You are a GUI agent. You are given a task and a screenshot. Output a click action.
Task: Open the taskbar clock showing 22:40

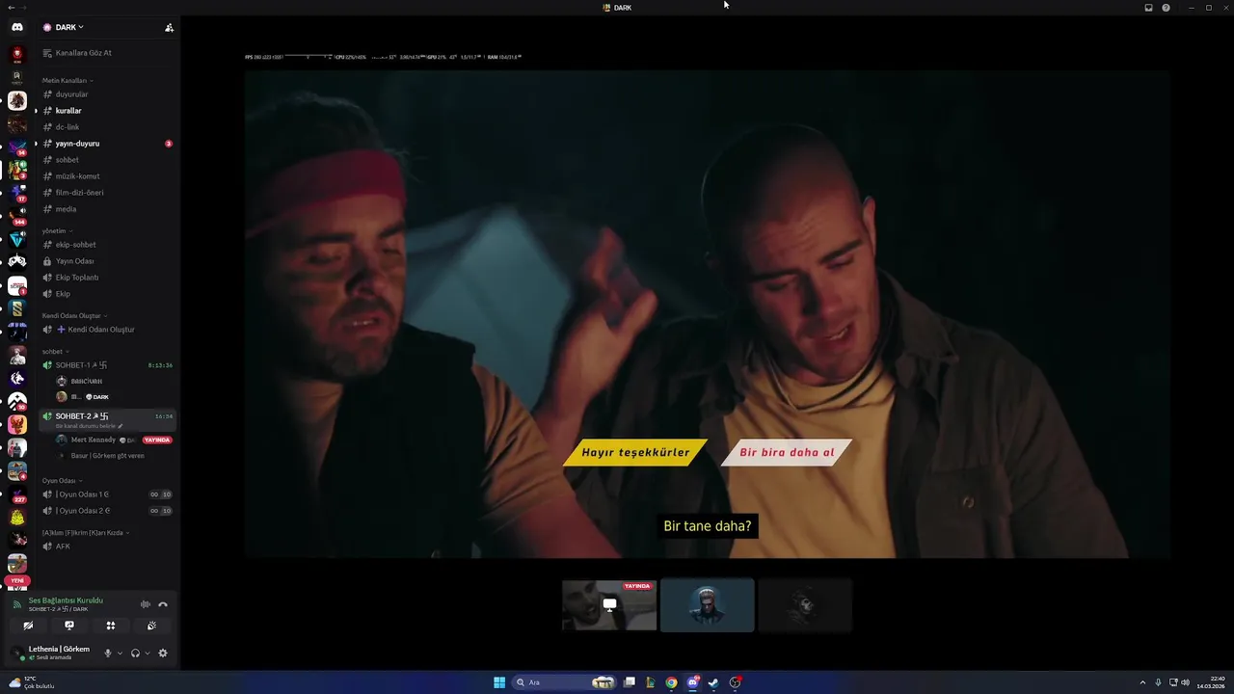1211,682
